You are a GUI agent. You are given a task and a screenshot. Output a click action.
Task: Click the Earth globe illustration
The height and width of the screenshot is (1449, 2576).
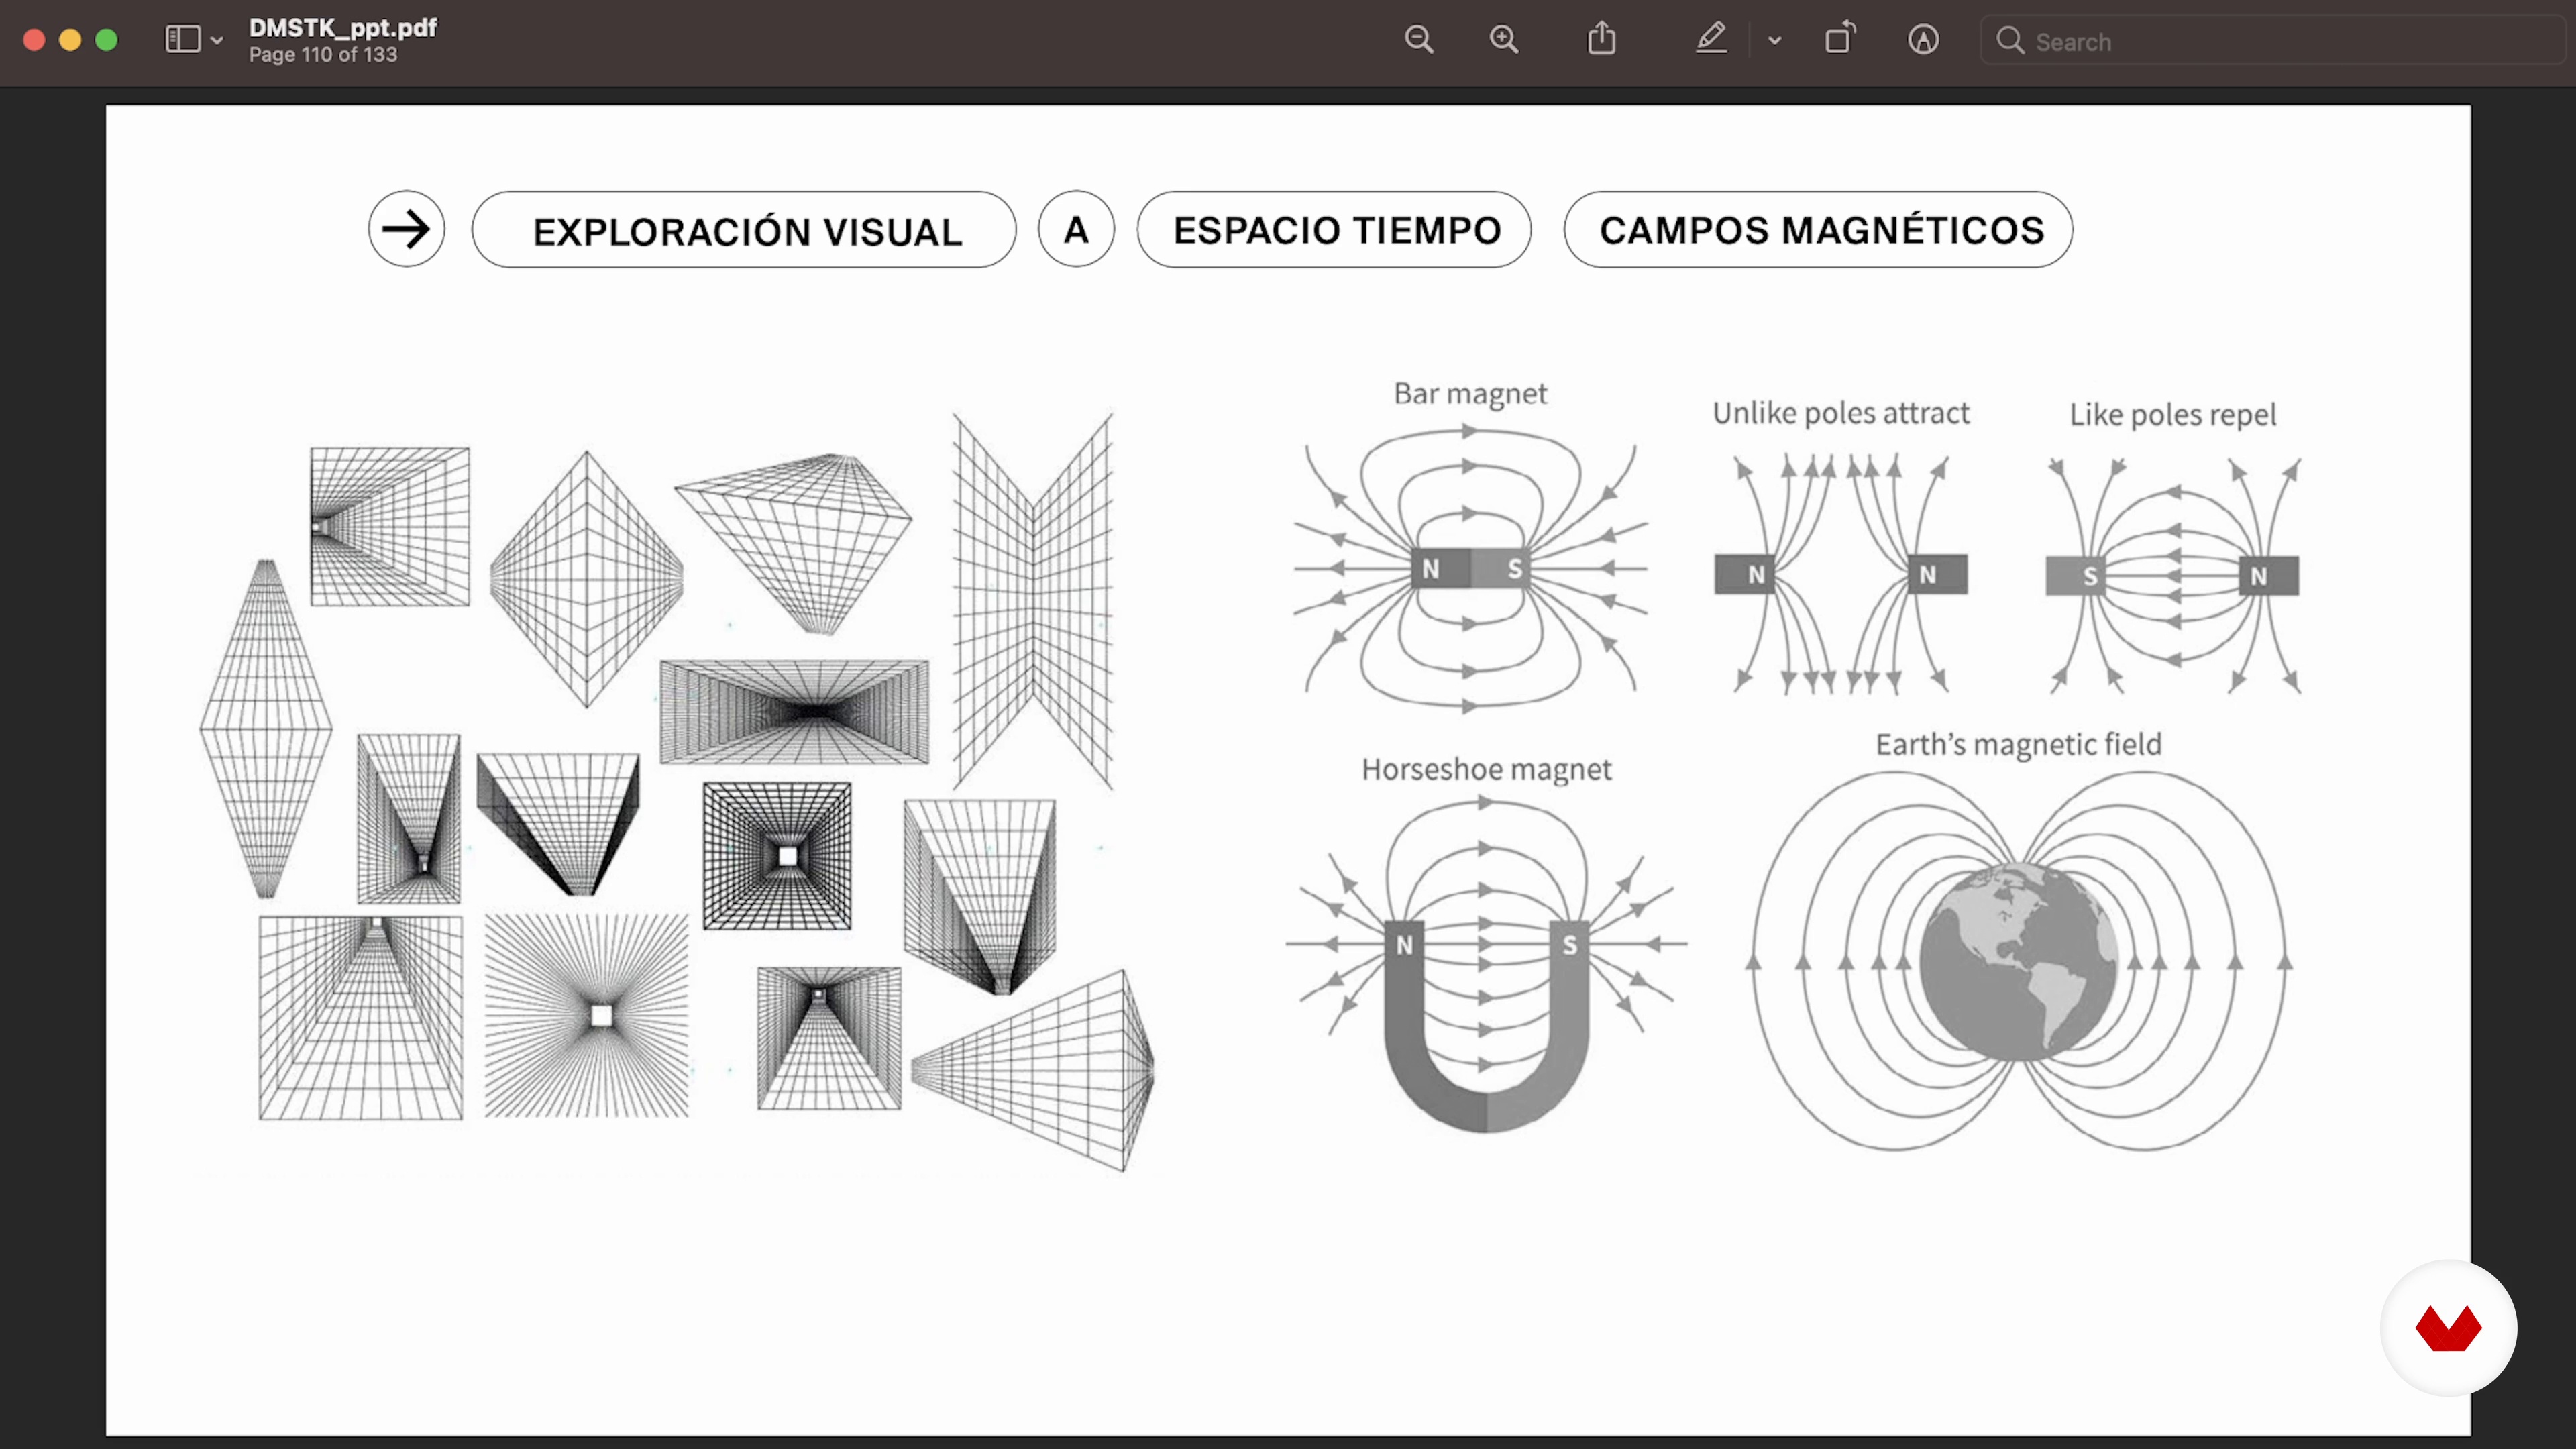[x=2018, y=962]
